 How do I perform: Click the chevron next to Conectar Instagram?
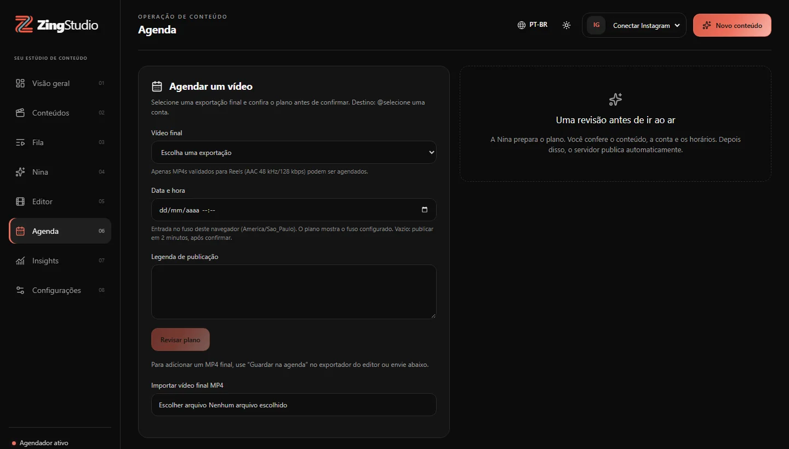coord(677,25)
